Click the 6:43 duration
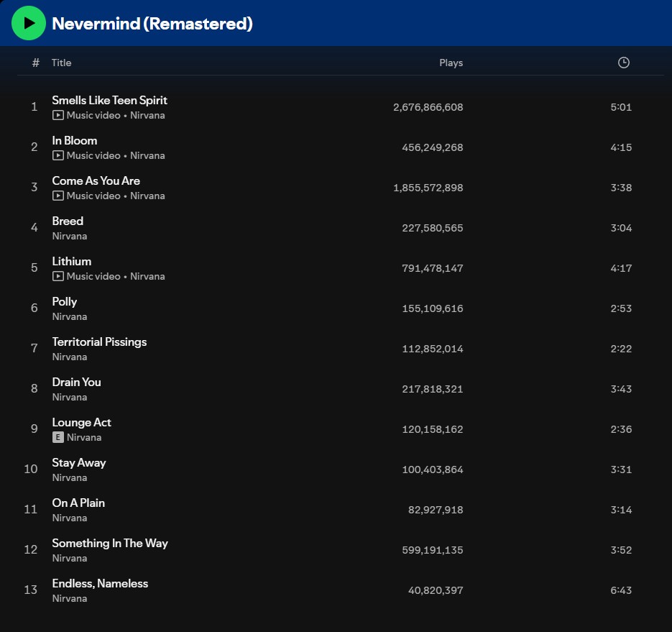The image size is (672, 632). [x=621, y=590]
